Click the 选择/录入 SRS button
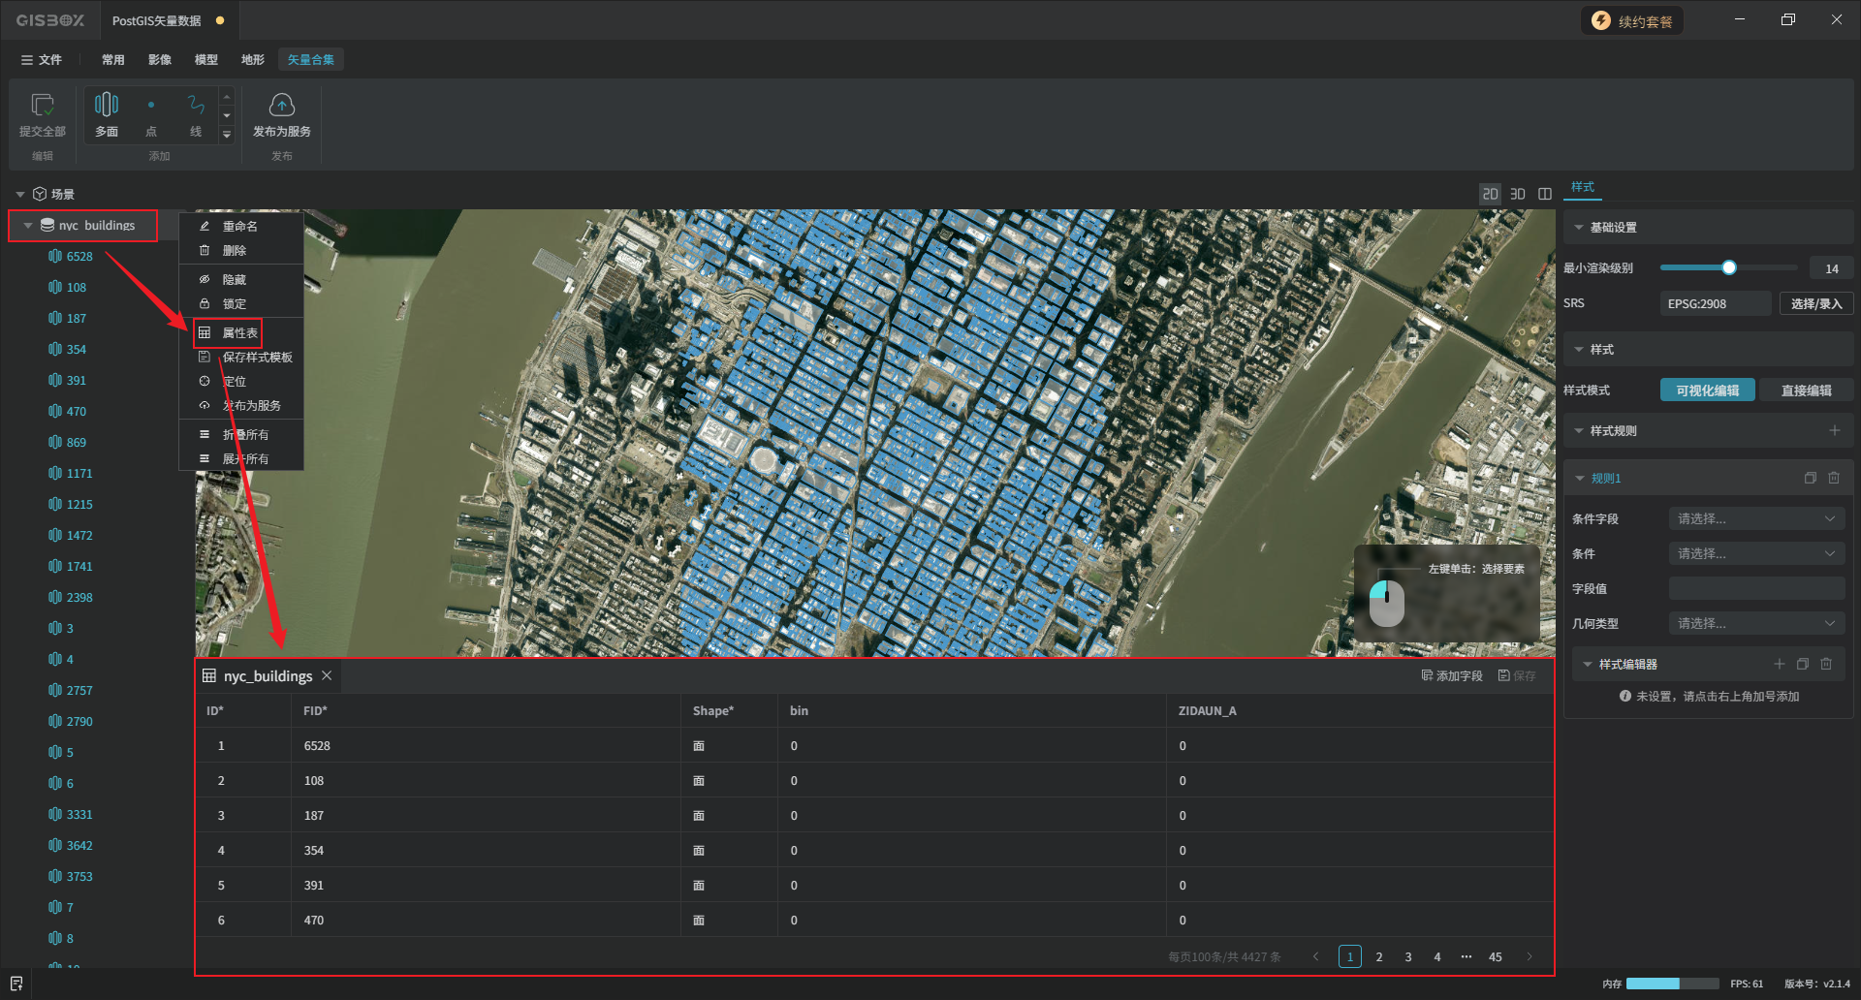 coord(1815,303)
